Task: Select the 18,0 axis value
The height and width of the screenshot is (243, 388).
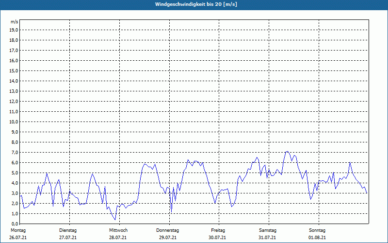Action: tap(14, 40)
